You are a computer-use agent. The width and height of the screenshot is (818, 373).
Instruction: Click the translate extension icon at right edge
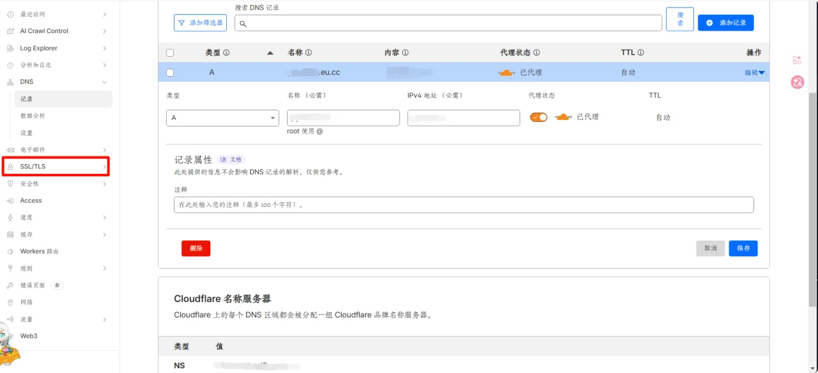tap(797, 82)
